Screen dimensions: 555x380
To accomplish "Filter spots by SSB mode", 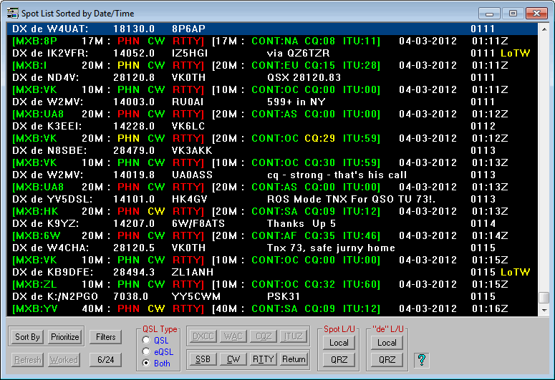I will click(203, 359).
